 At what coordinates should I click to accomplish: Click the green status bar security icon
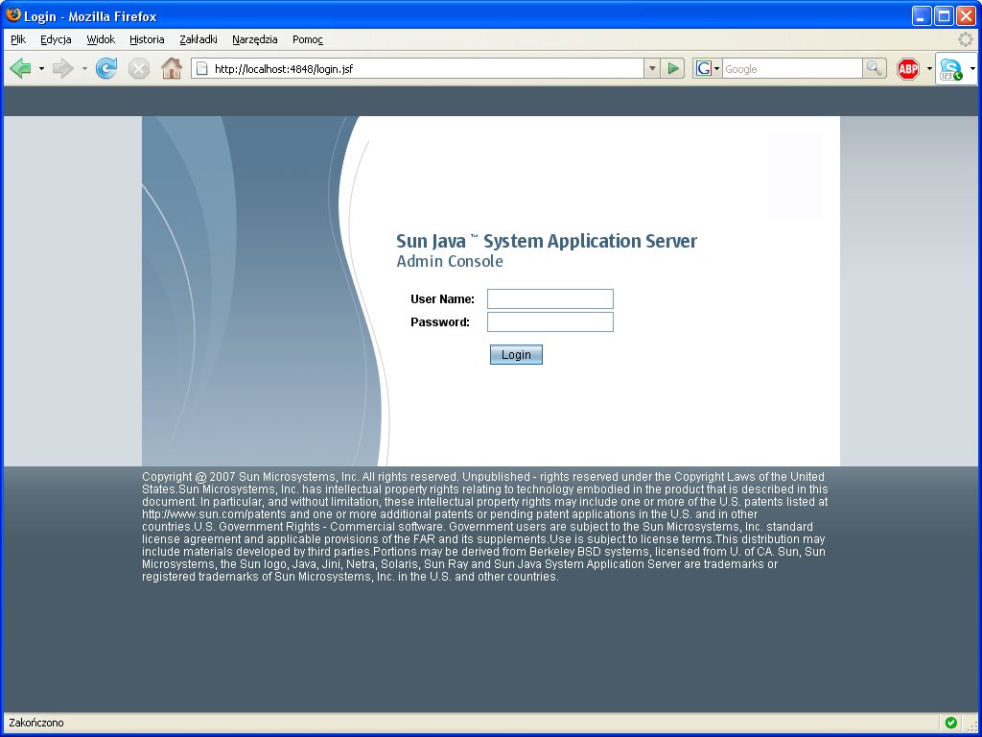coord(950,723)
